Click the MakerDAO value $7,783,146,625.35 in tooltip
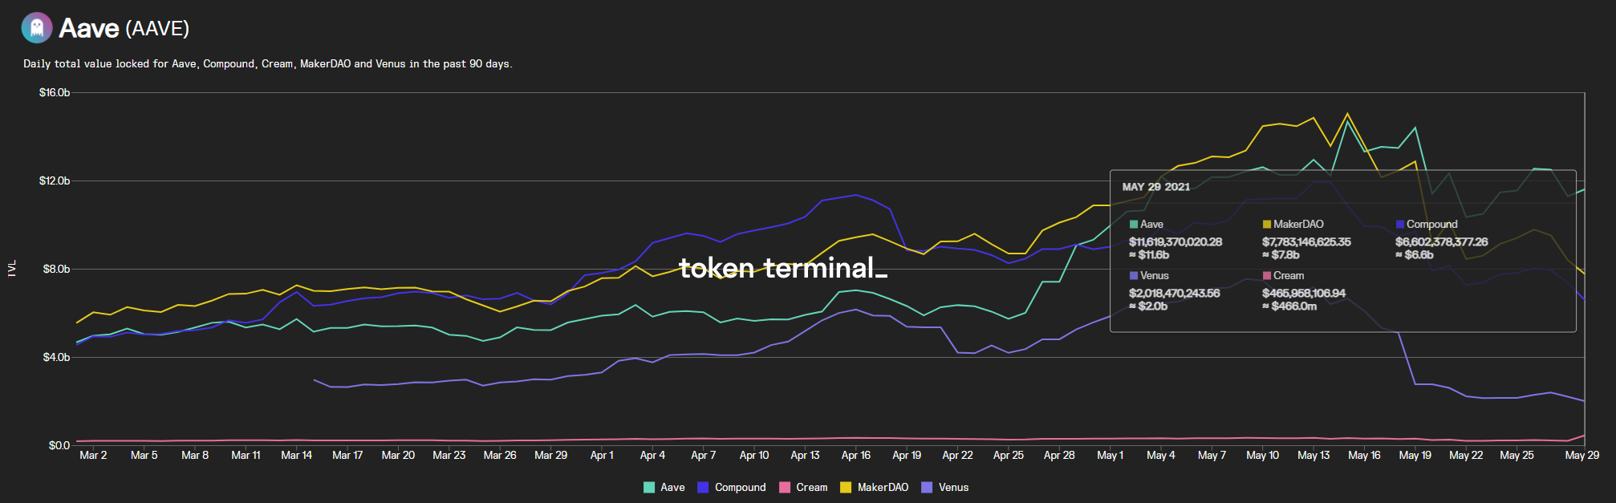Viewport: 1616px width, 503px height. click(x=1306, y=241)
